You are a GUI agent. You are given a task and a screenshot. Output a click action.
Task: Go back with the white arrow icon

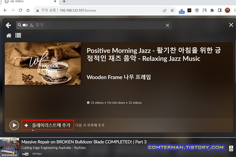pyautogui.click(x=8, y=25)
